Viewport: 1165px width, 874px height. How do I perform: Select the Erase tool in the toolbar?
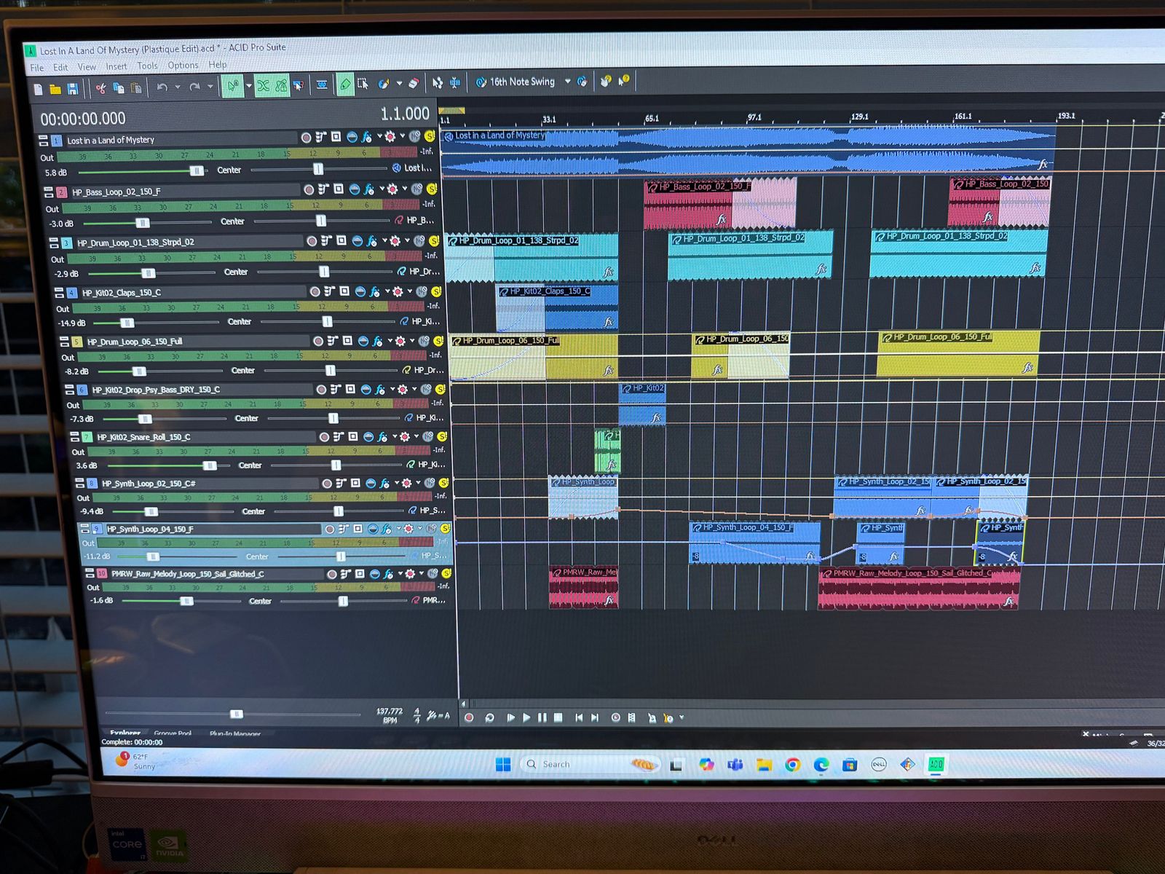click(x=413, y=84)
